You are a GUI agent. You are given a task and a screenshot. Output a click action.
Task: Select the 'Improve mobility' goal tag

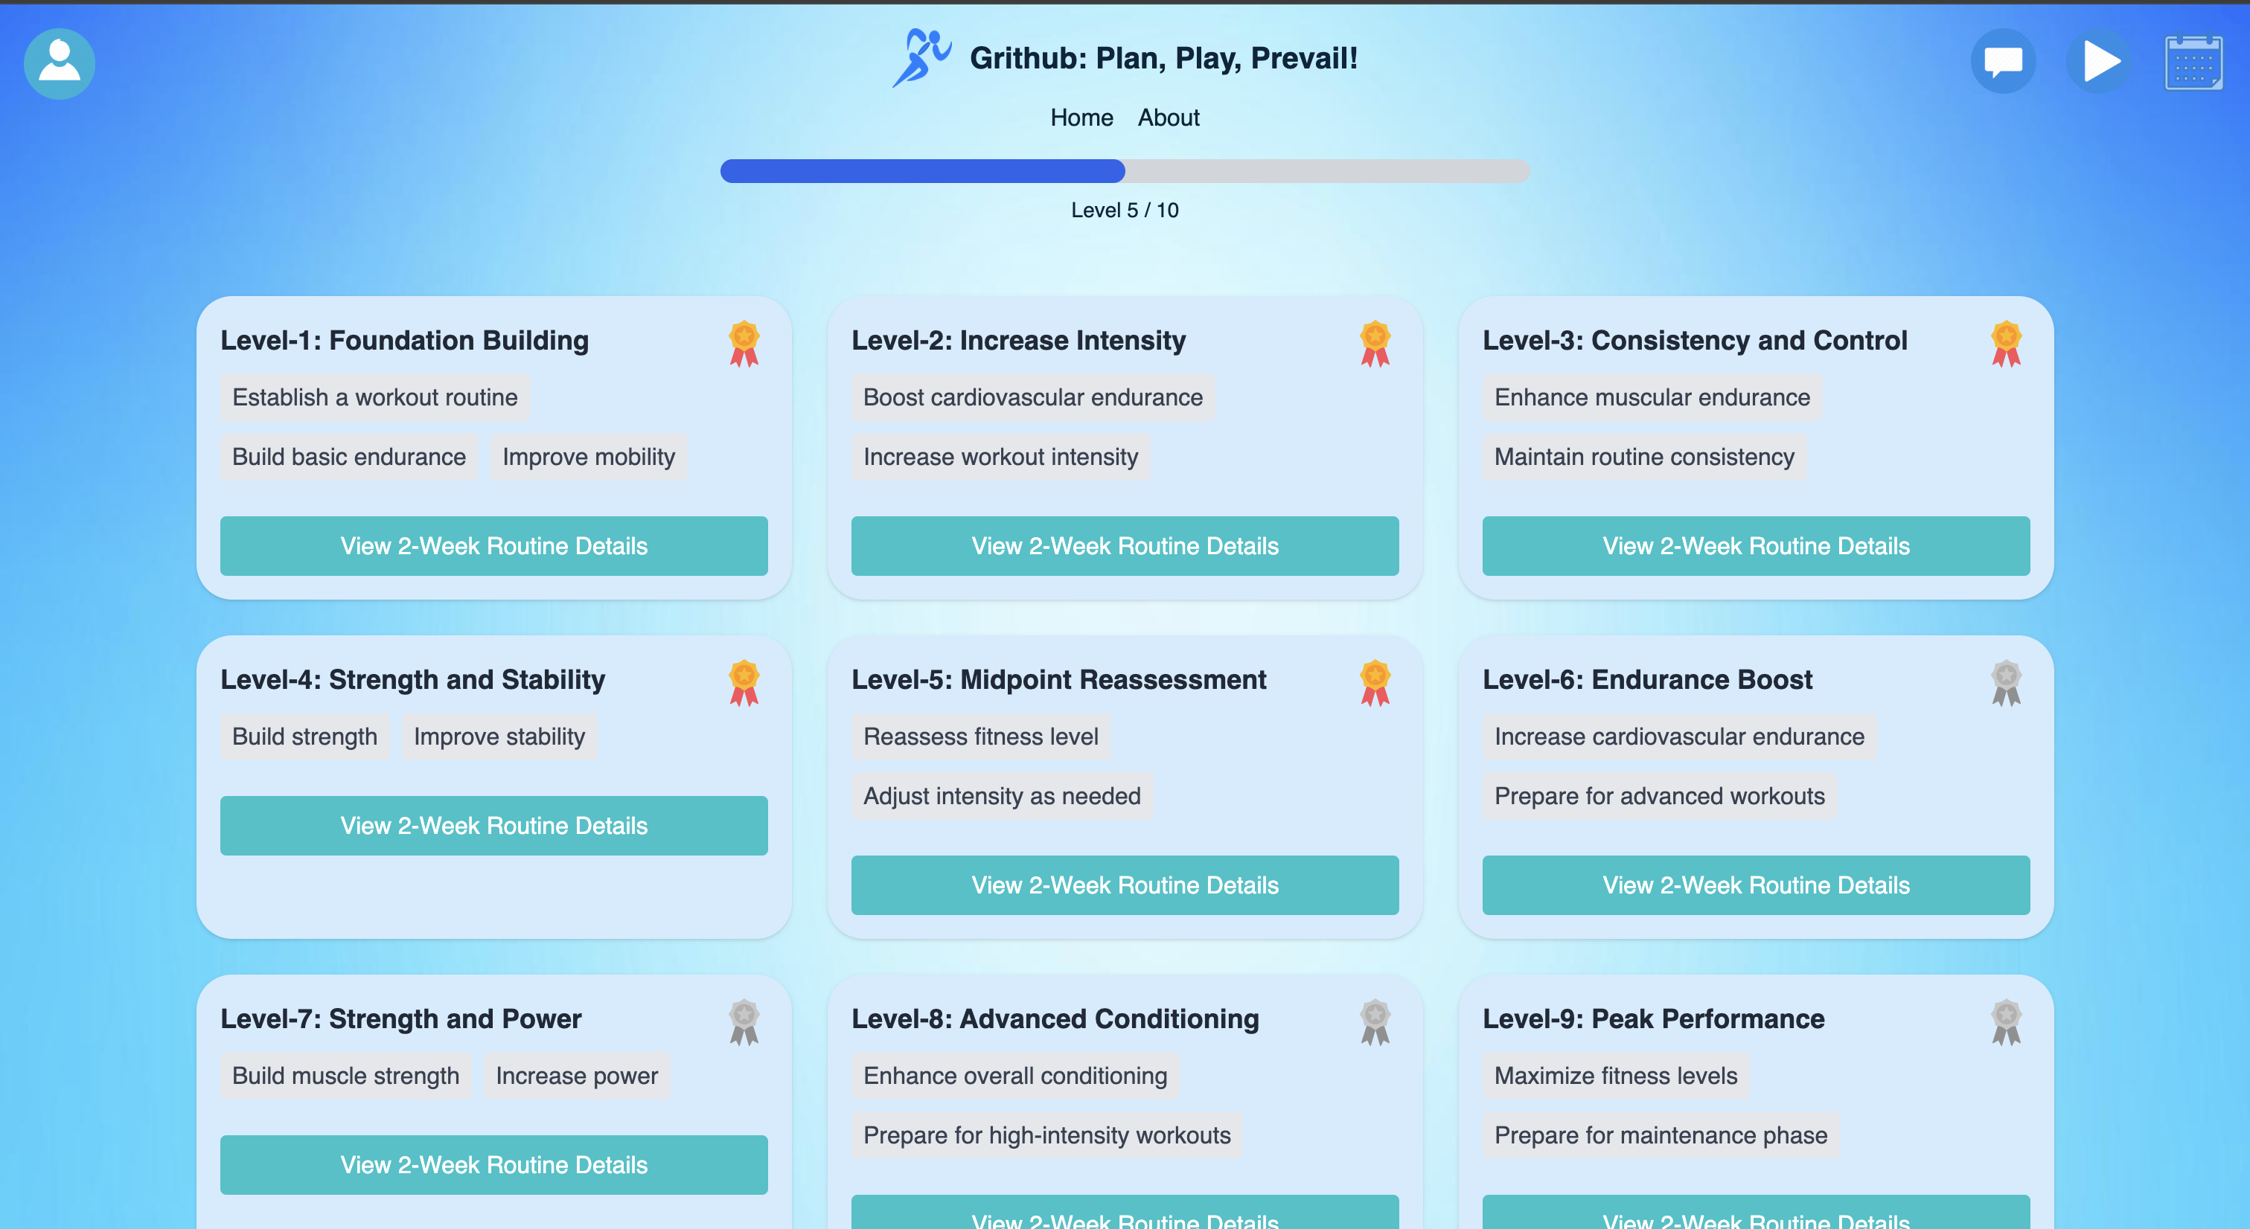(x=588, y=457)
